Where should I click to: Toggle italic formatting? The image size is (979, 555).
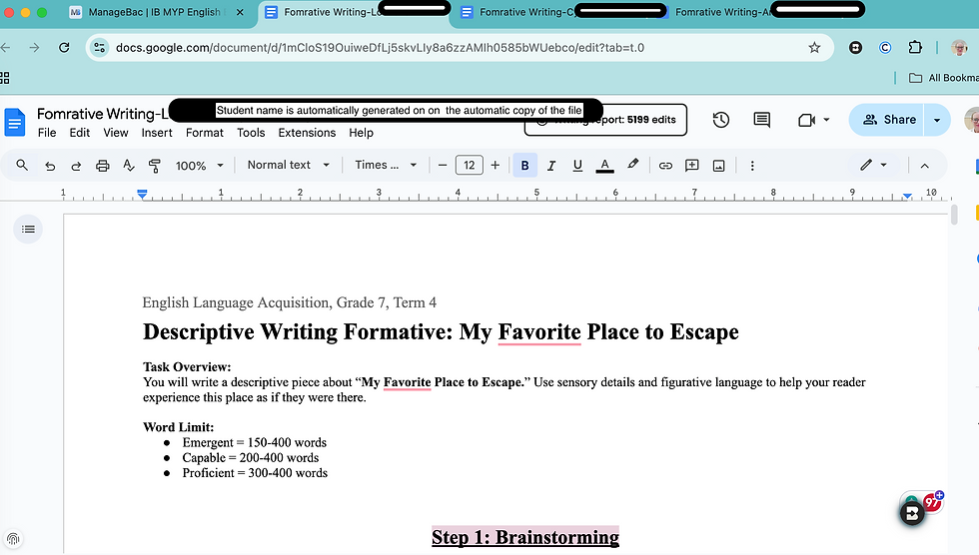551,166
